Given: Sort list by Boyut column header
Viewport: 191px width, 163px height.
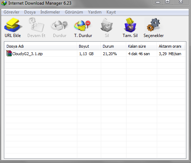Looking at the screenshot, I should coord(89,46).
